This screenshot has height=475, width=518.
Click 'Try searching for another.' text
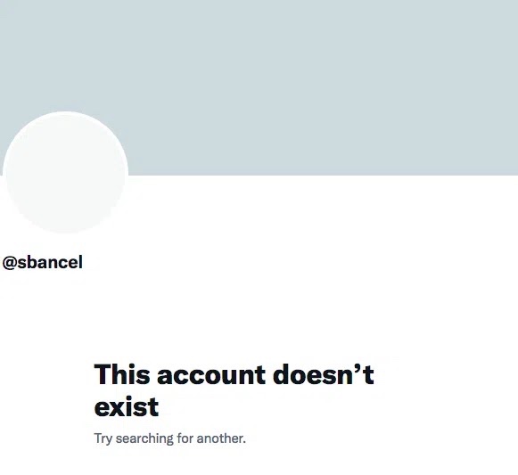(169, 438)
